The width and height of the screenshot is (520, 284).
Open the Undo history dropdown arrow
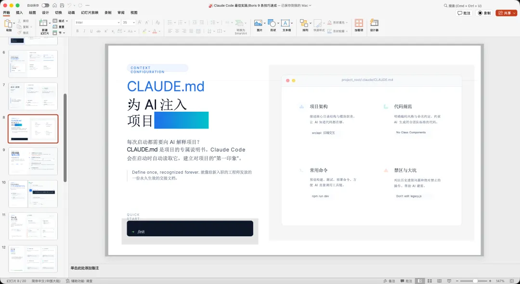(74, 5)
